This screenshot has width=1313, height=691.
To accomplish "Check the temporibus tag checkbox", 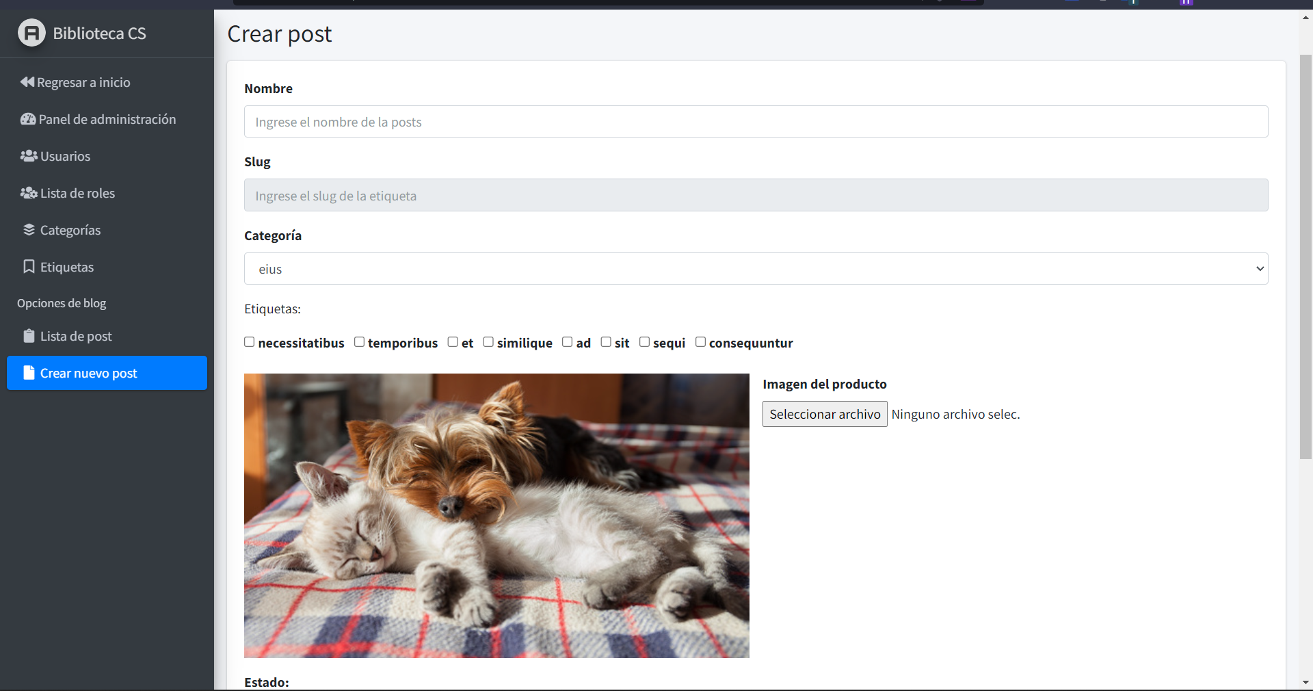I will click(359, 342).
